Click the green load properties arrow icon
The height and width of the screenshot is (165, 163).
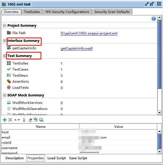point(24,120)
